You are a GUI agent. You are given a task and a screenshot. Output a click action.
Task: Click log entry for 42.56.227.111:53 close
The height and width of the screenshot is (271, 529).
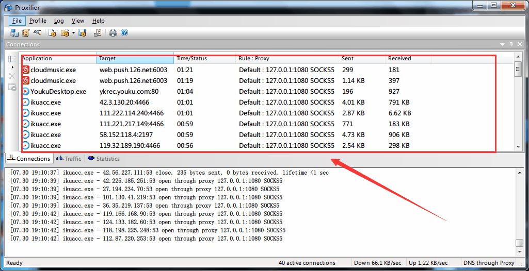coord(169,173)
